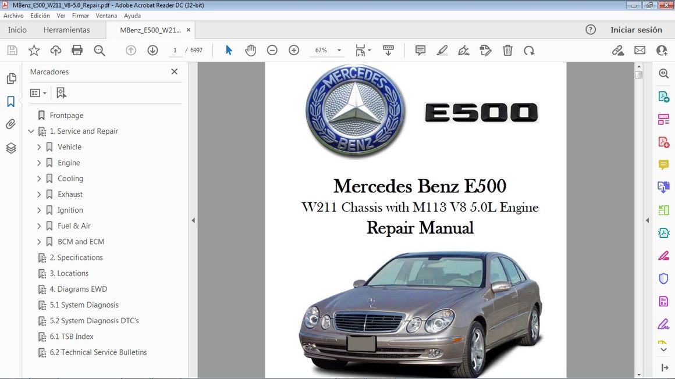Collapse the right tools pane arrow
675x379 pixels.
coord(647,220)
